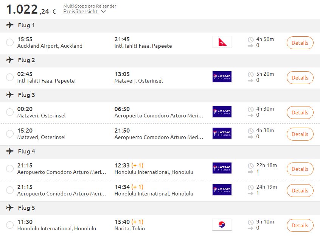Select the flight arriving Honolulu at 14:34

pyautogui.click(x=10, y=190)
